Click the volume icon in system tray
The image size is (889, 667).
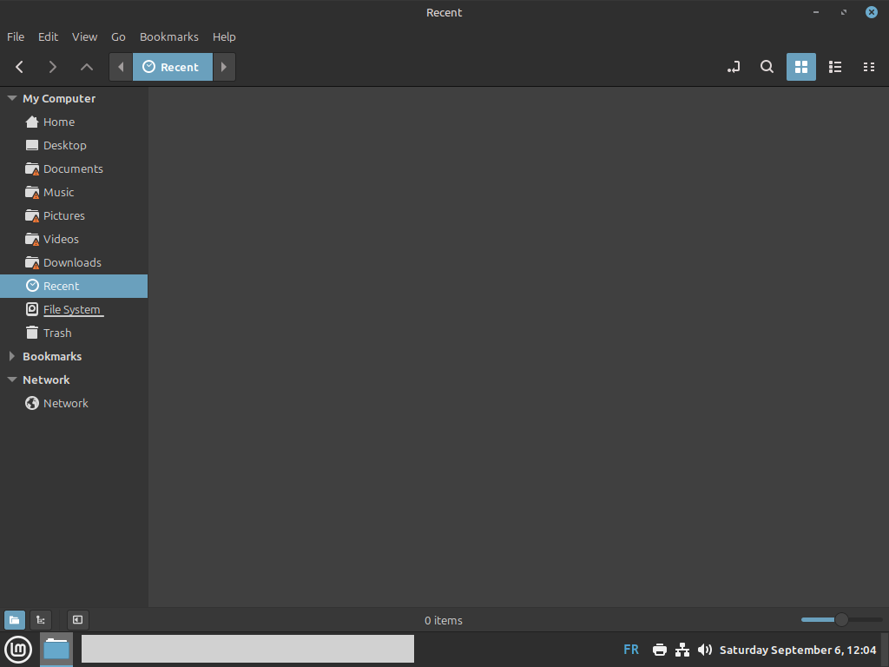pos(705,650)
